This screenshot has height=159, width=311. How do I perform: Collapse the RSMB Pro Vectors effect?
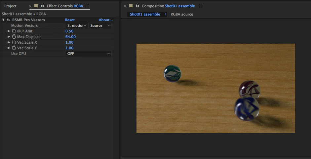[3, 20]
